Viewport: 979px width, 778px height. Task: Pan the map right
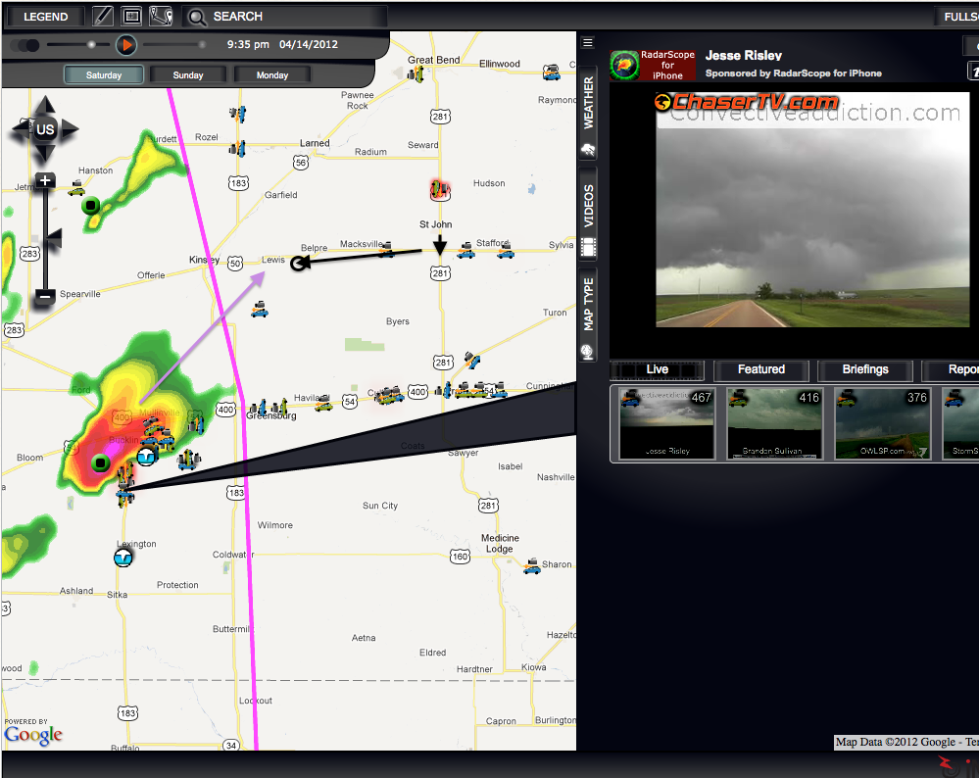coord(70,129)
